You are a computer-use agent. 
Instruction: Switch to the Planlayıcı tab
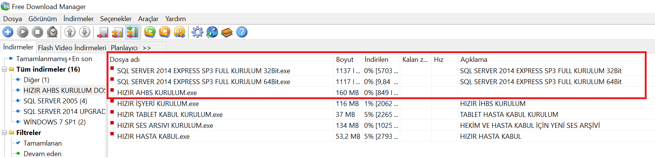pyautogui.click(x=124, y=48)
